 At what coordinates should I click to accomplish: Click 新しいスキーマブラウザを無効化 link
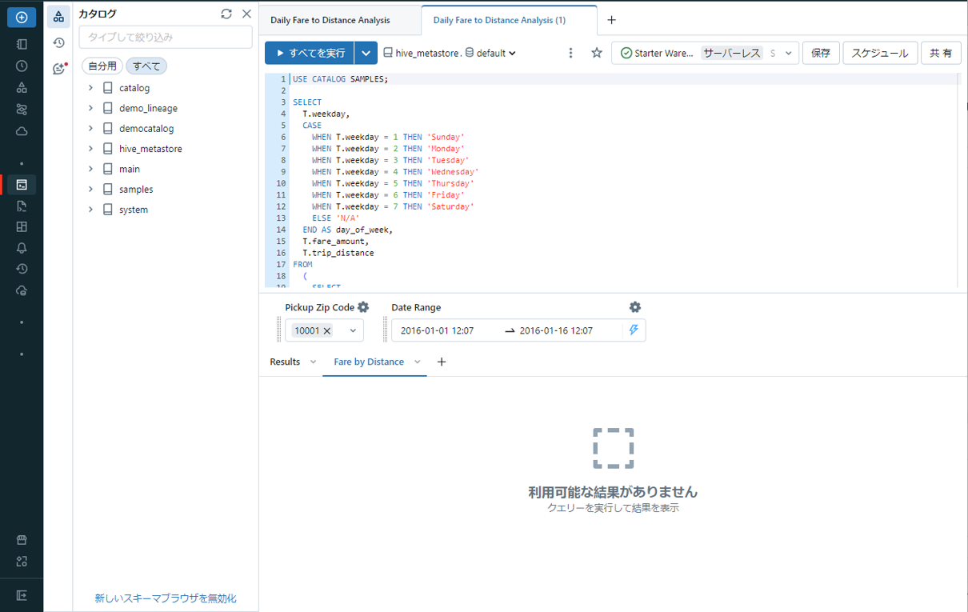(x=166, y=598)
